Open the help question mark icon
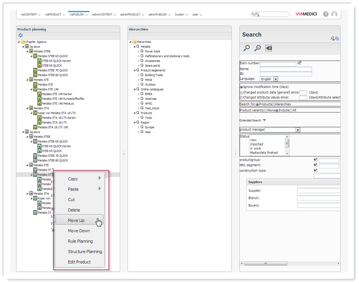359x284 pixels. coord(326,15)
